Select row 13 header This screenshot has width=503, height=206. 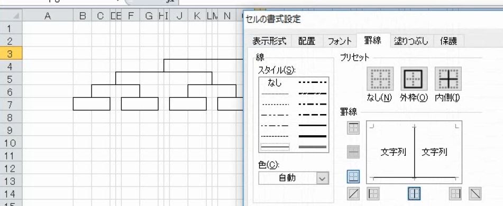[x=11, y=181]
